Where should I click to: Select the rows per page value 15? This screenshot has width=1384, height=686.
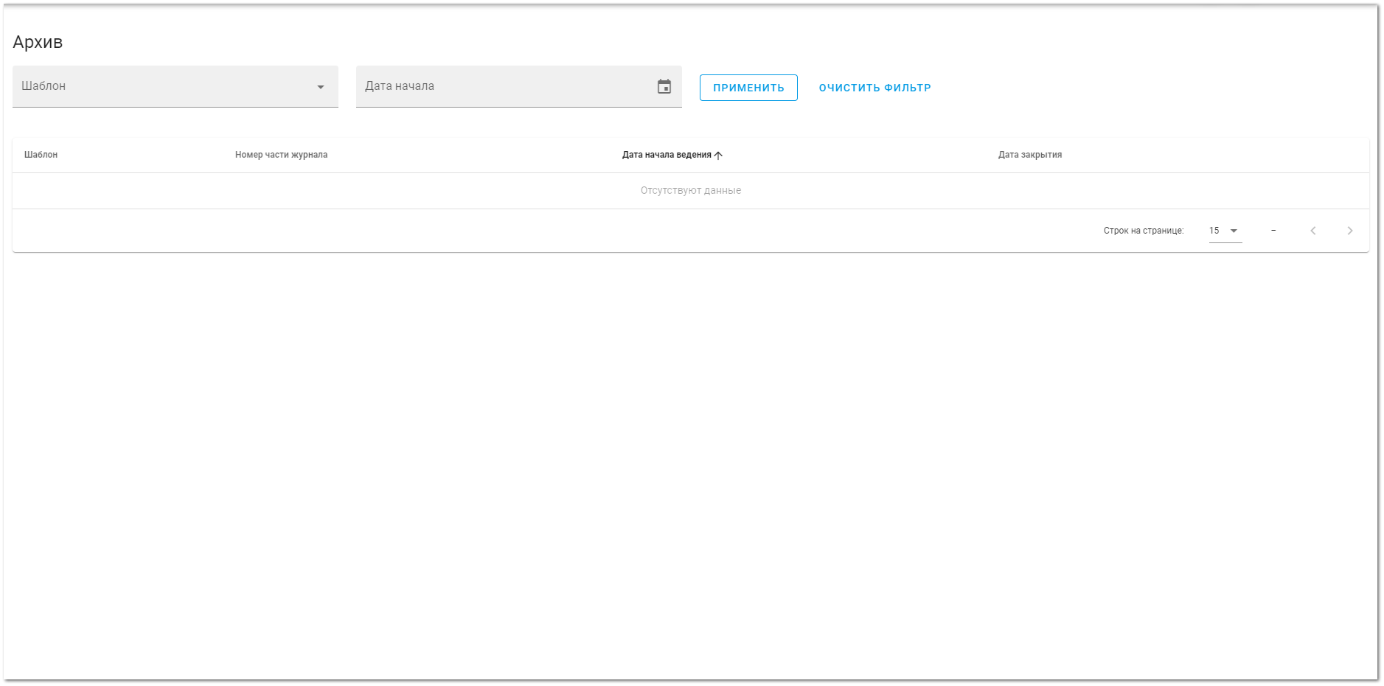(1214, 231)
